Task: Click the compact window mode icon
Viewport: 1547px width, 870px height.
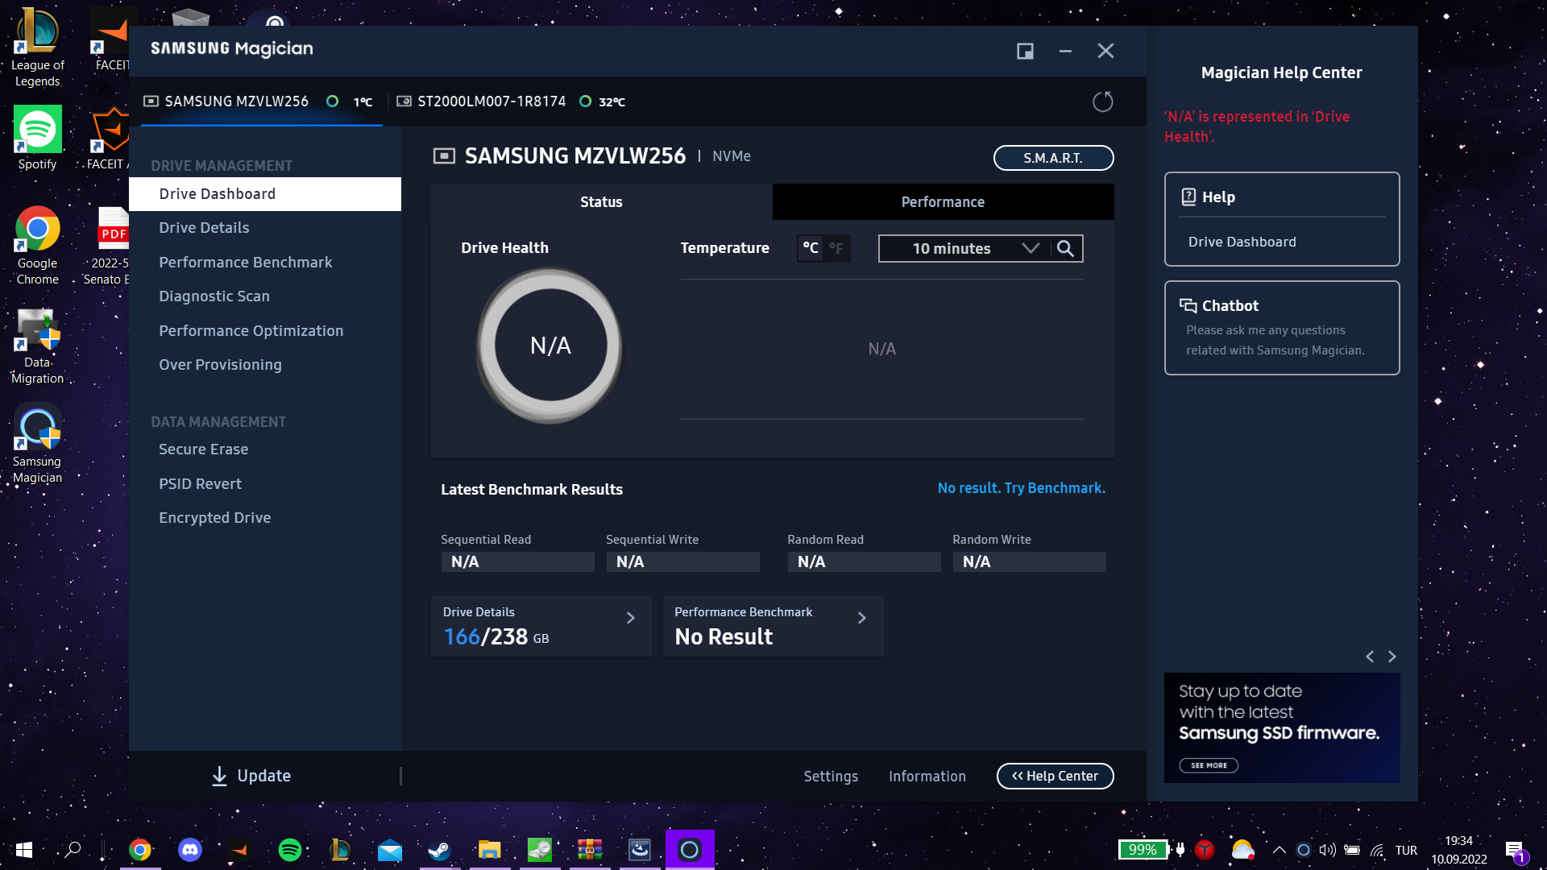Action: [1025, 52]
